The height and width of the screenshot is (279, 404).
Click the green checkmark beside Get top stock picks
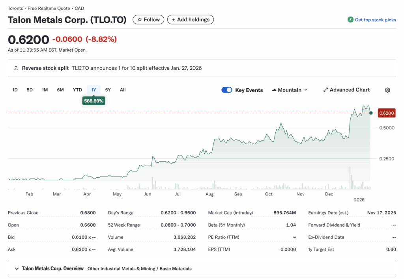[350, 19]
